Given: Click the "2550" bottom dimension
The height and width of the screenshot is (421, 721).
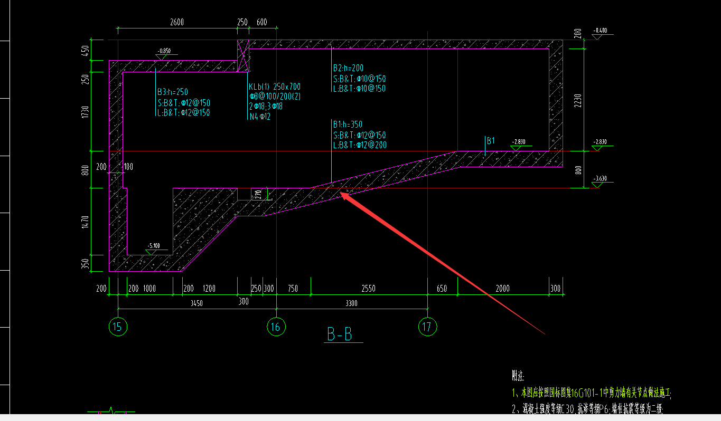Looking at the screenshot, I should tap(368, 289).
